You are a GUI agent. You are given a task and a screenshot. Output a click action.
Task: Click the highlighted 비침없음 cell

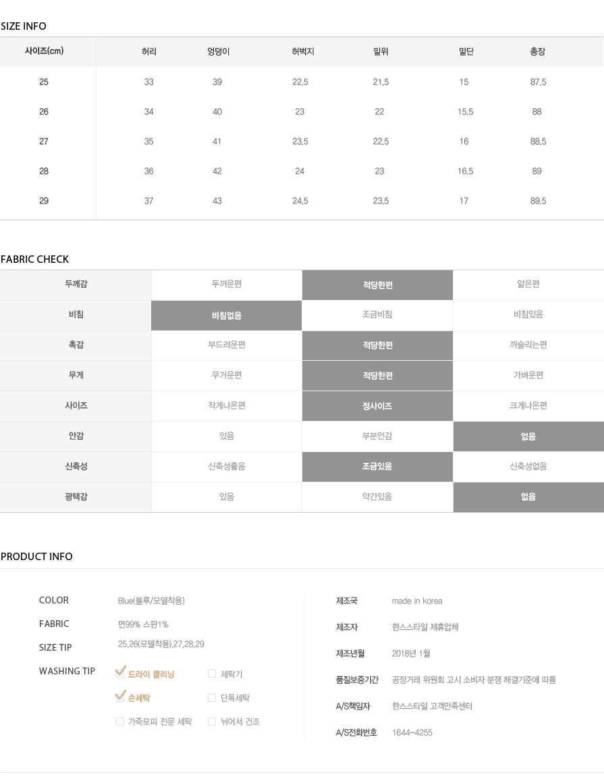(x=227, y=315)
